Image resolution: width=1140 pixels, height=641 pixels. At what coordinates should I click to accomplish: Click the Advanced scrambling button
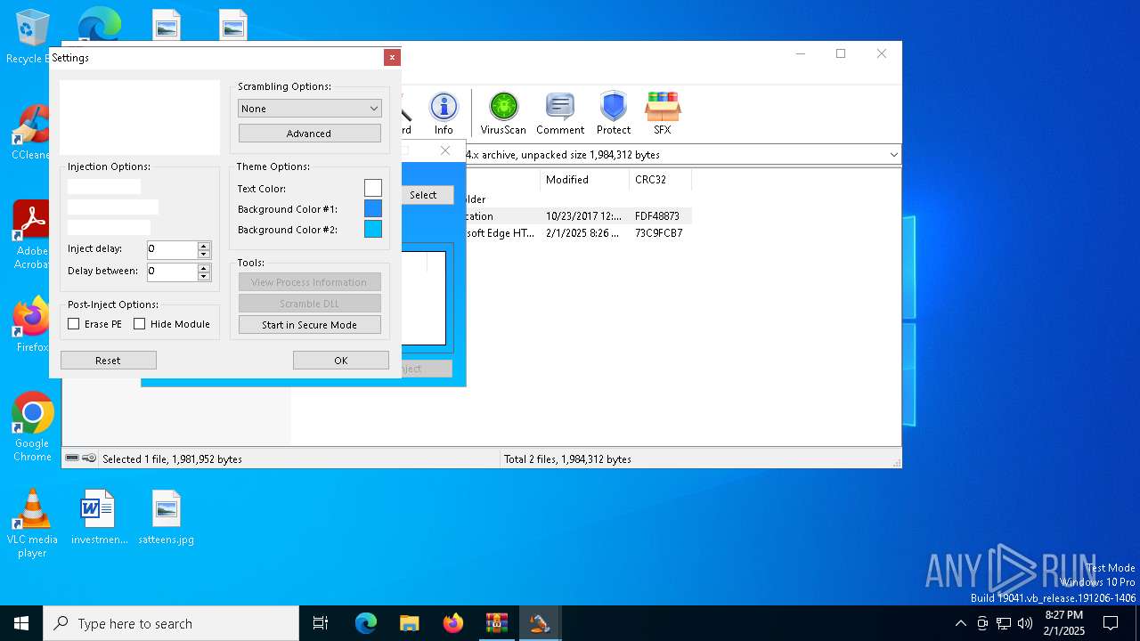(x=309, y=134)
